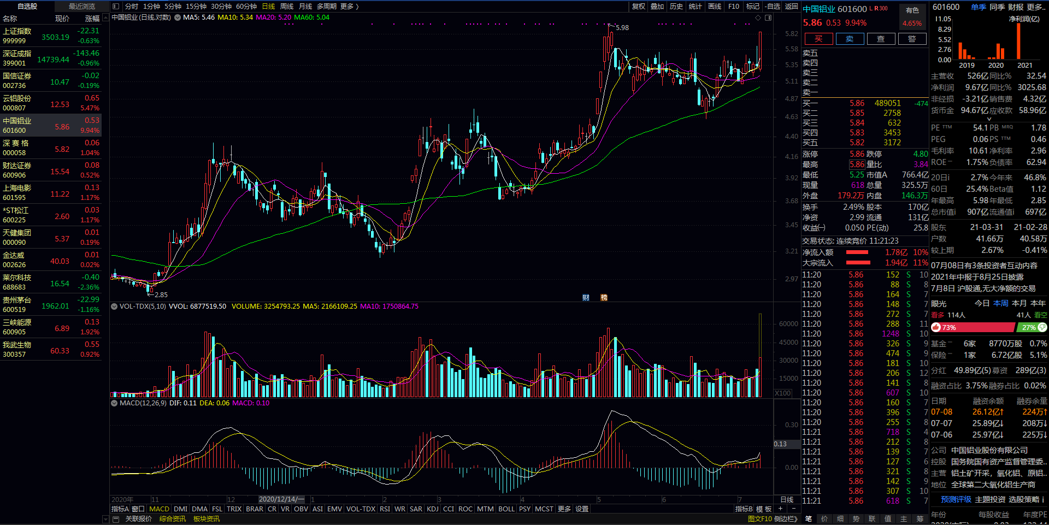This screenshot has height=525, width=1049.
Task: Click the diamond icon above the chart
Action: tap(758, 18)
